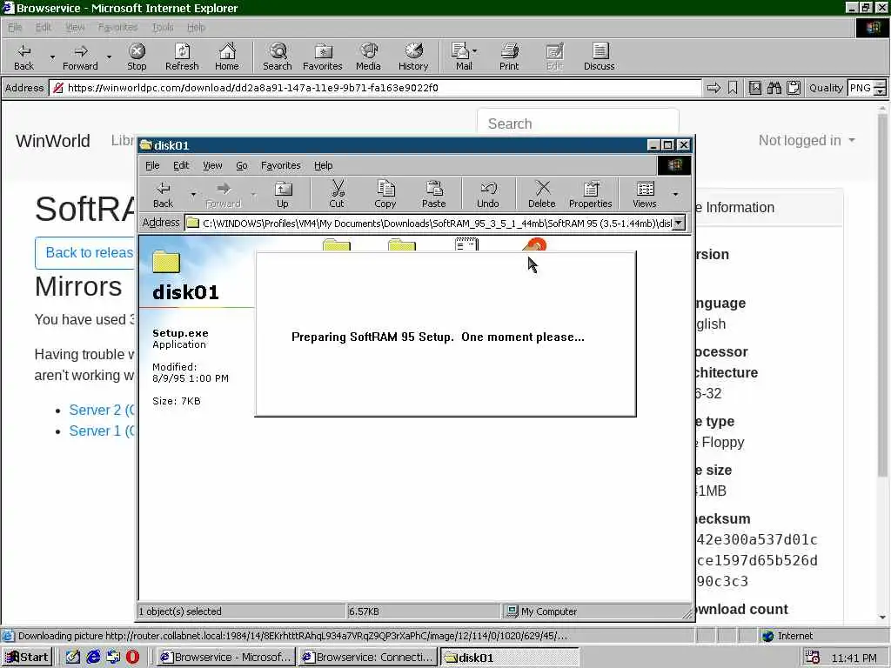This screenshot has height=668, width=891.
Task: Open History in the Internet Explorer toolbar
Action: point(413,57)
